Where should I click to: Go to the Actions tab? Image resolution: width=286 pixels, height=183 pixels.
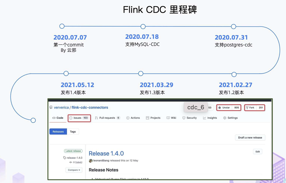coord(133,118)
